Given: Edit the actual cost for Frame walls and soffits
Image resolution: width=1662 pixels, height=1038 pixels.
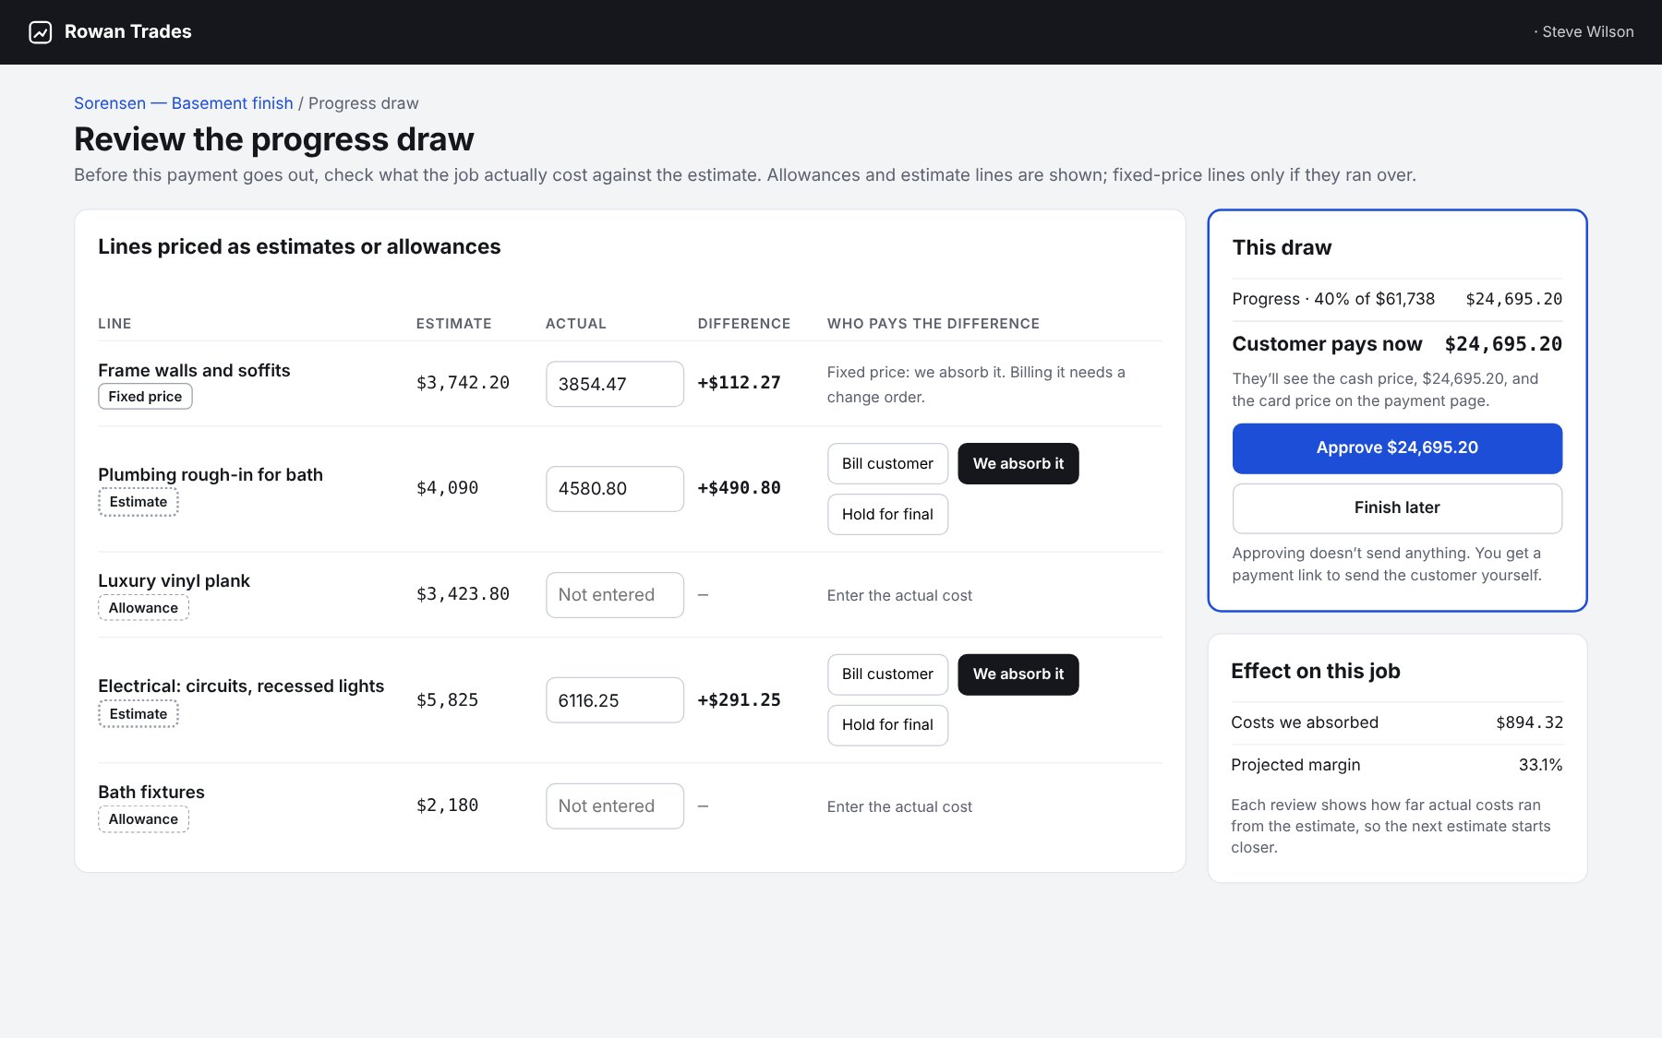Looking at the screenshot, I should (x=615, y=384).
